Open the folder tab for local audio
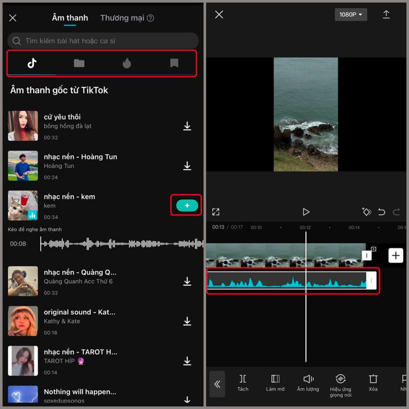The image size is (409, 409). pyautogui.click(x=79, y=64)
